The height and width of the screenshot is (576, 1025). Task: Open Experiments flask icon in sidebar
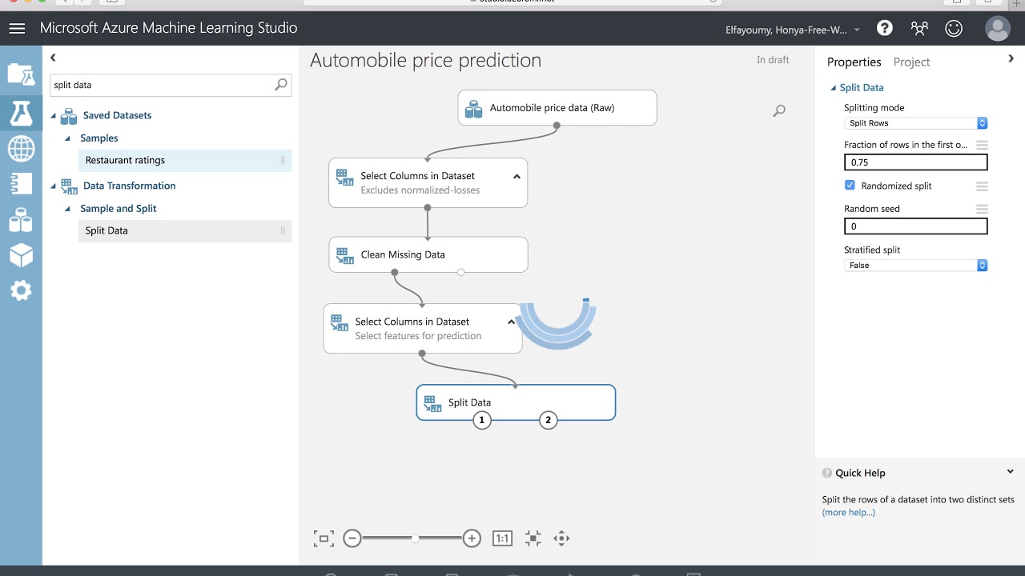click(x=21, y=112)
